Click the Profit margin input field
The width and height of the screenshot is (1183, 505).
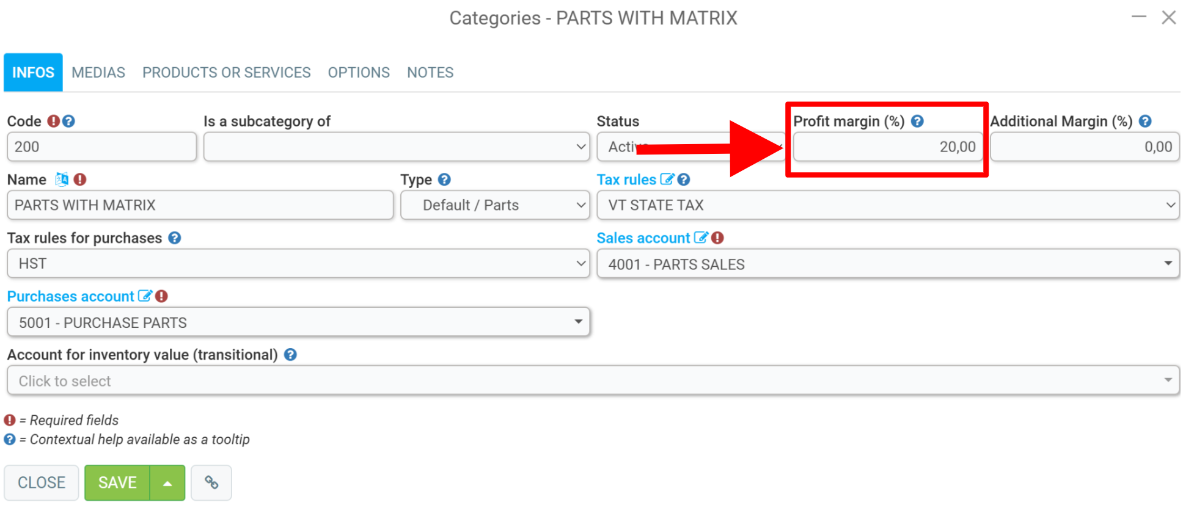click(x=887, y=147)
